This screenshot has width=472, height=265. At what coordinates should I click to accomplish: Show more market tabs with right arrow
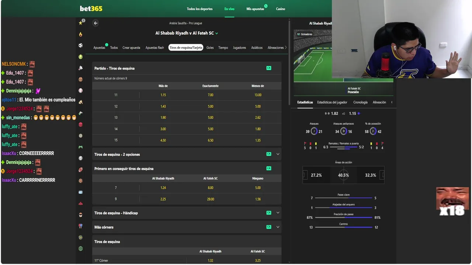tap(286, 47)
